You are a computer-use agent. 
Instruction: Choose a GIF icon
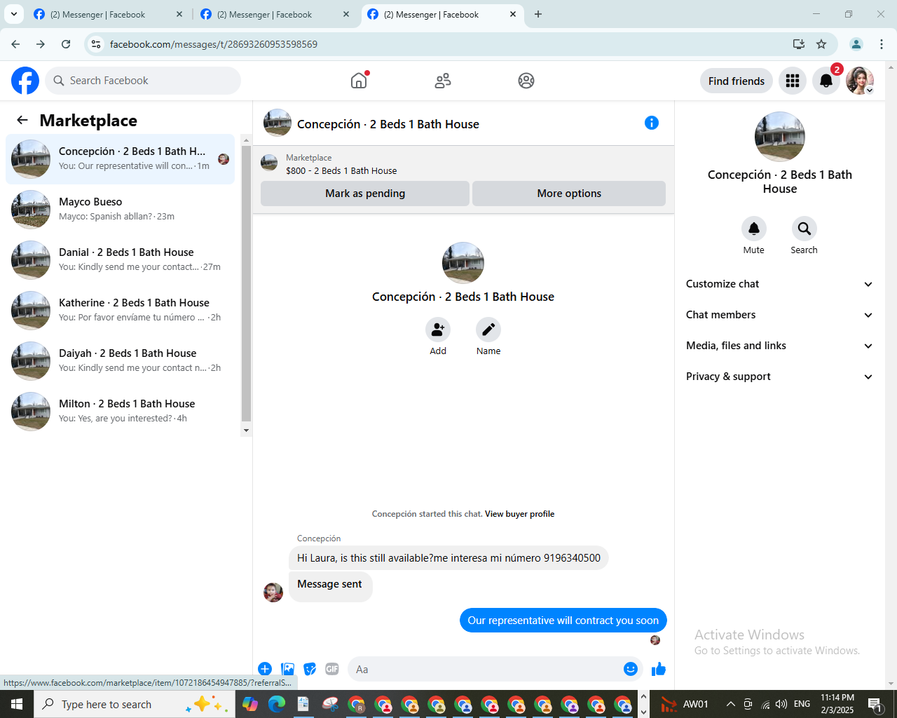click(332, 669)
